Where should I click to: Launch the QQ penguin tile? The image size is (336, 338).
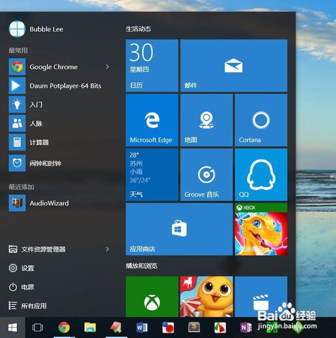(x=261, y=175)
